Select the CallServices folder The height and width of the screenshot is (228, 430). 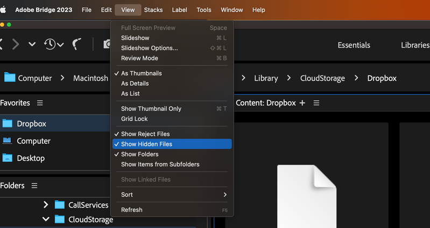tap(88, 205)
